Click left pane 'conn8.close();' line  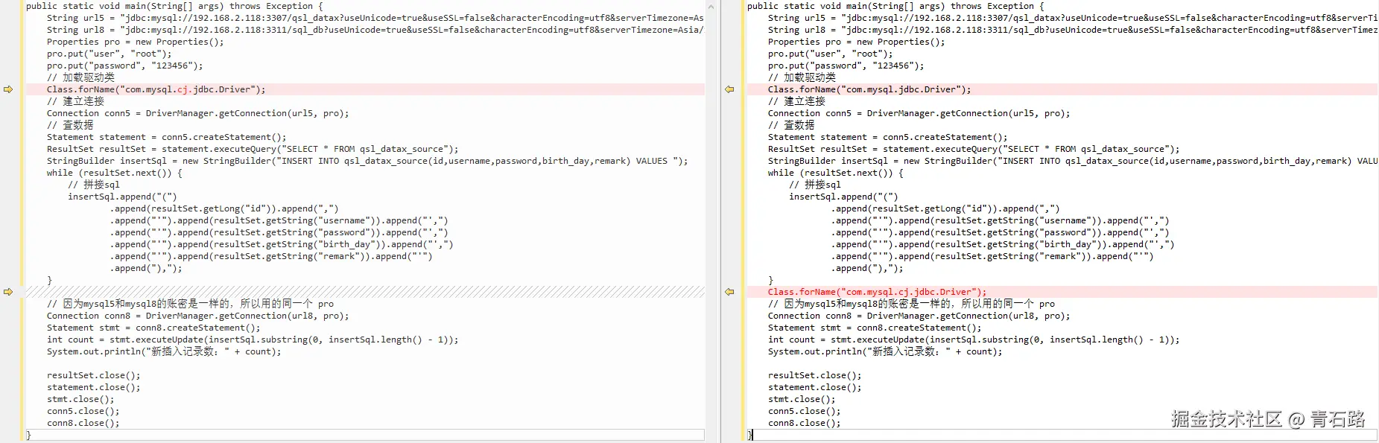pyautogui.click(x=83, y=423)
